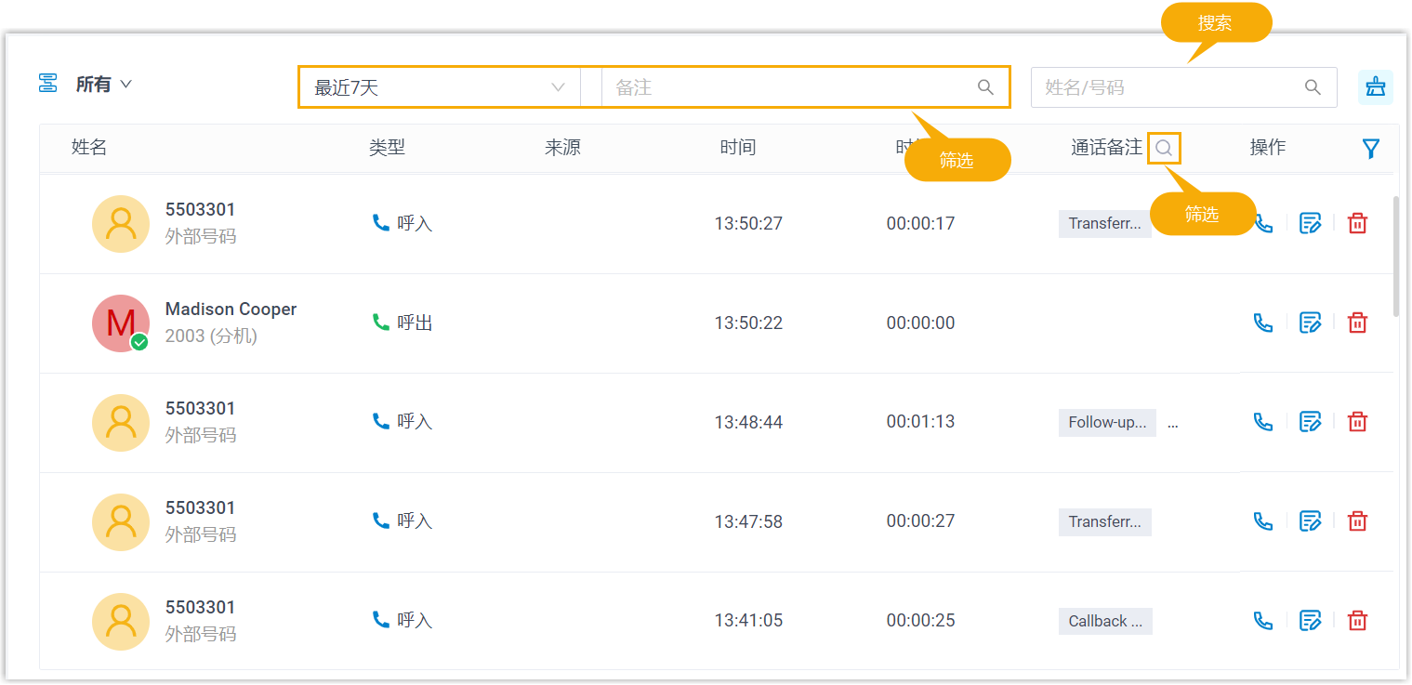Open the 最近7天 time range dropdown
The height and width of the screenshot is (685, 1412).
click(439, 87)
